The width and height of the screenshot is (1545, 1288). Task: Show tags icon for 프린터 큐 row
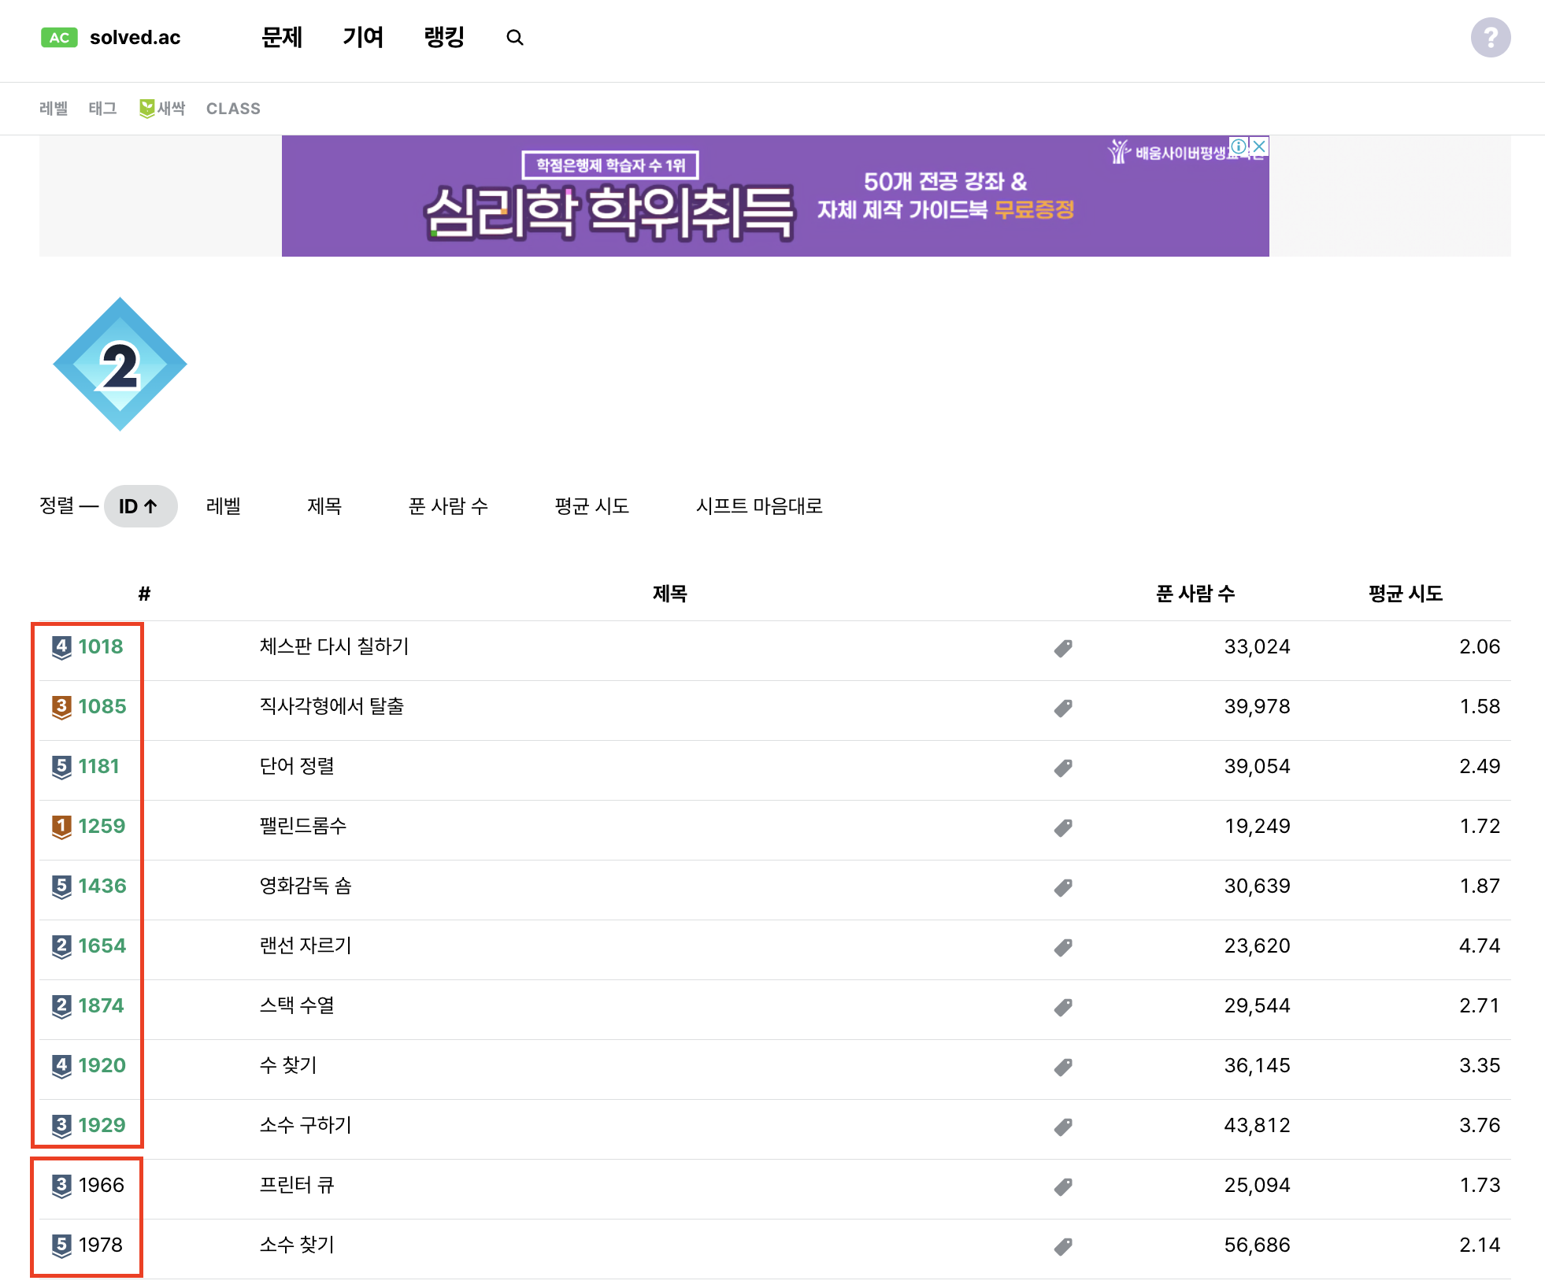tap(1063, 1186)
